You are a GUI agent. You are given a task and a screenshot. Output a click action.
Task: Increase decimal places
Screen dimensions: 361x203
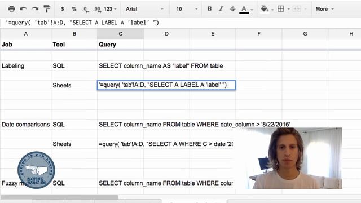click(97, 9)
